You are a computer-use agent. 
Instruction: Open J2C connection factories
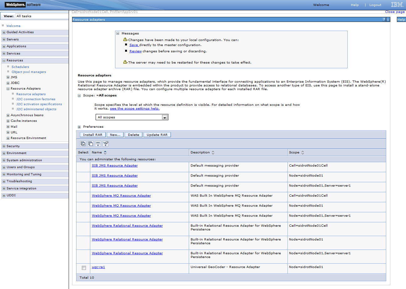click(36, 99)
